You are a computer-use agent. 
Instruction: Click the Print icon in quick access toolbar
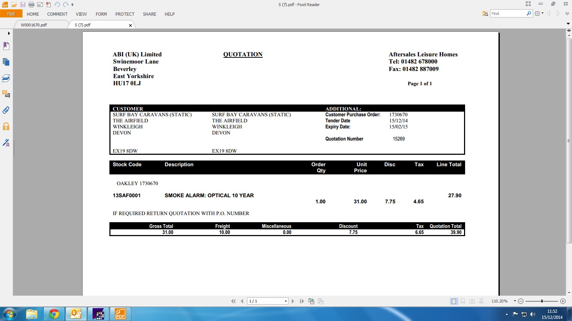point(31,5)
